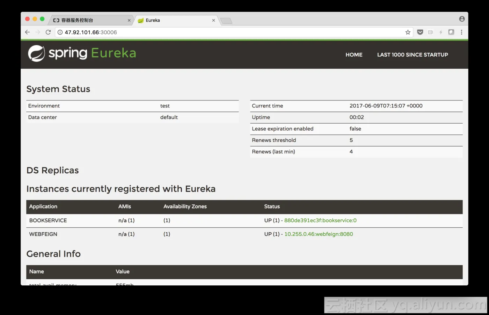Open the Pocket extension icon
Viewport: 489px width, 315px height.
tap(420, 32)
